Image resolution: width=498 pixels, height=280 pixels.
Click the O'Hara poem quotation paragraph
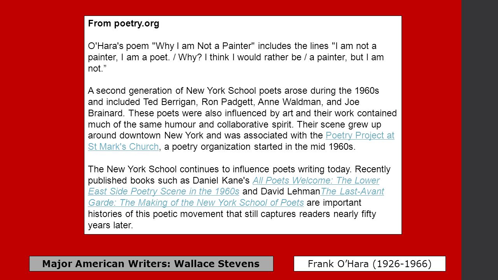point(236,57)
